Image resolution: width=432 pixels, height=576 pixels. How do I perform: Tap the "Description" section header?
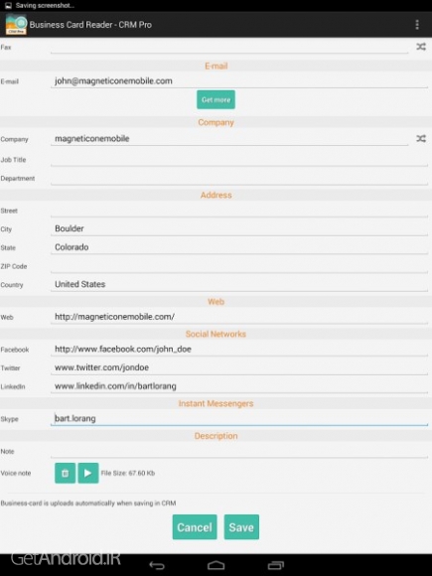click(216, 436)
